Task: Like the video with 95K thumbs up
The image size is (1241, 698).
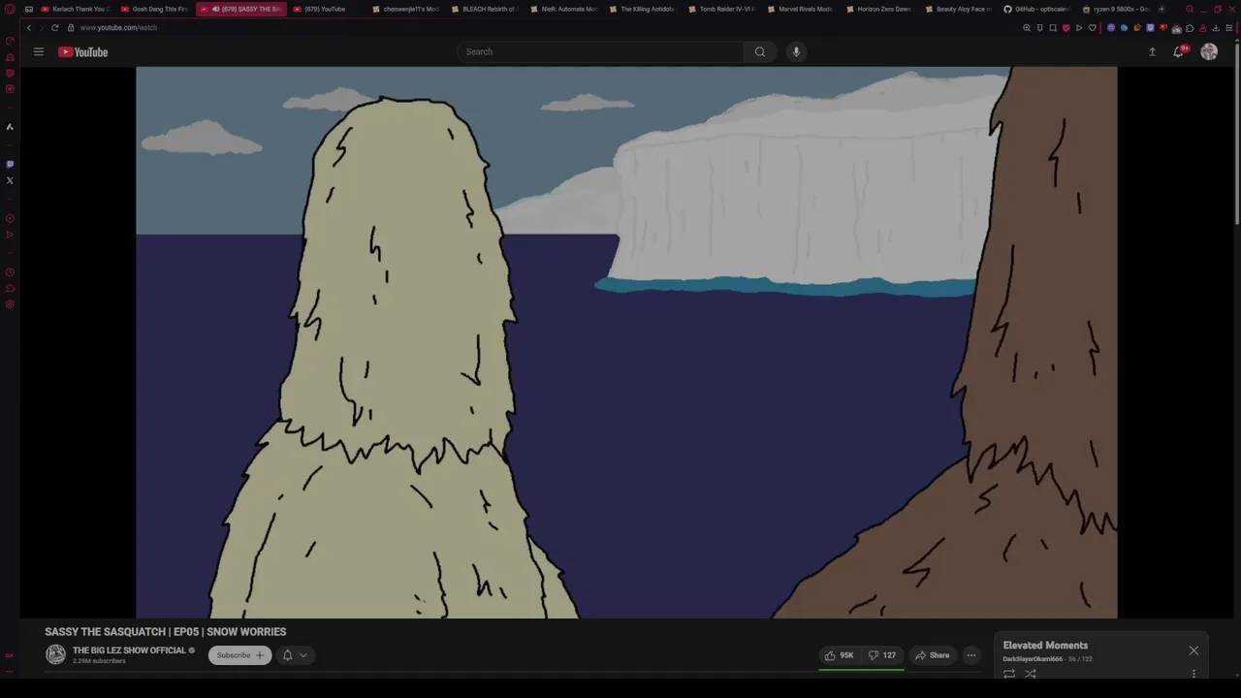Action: [839, 655]
